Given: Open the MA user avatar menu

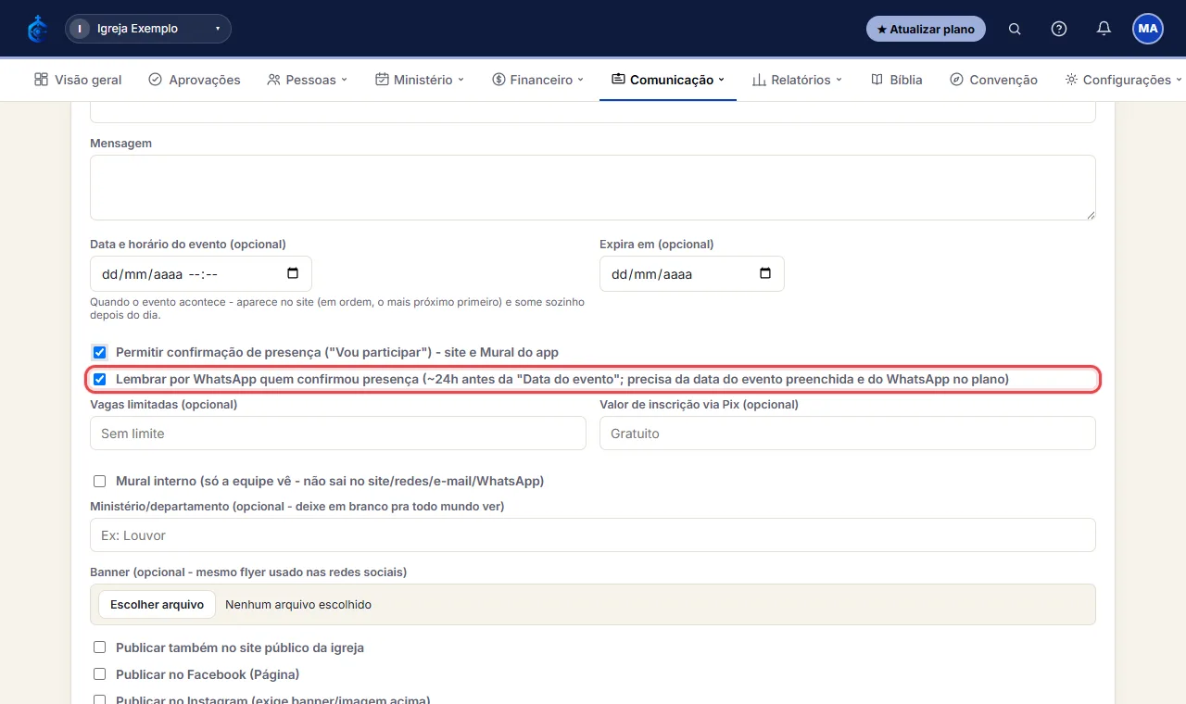Looking at the screenshot, I should [x=1148, y=29].
